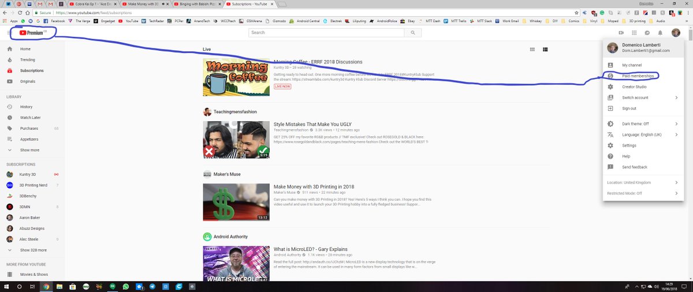Viewport: 693px width, 292px height.
Task: Open Restricted Mode: Off submenu
Action: click(x=643, y=193)
